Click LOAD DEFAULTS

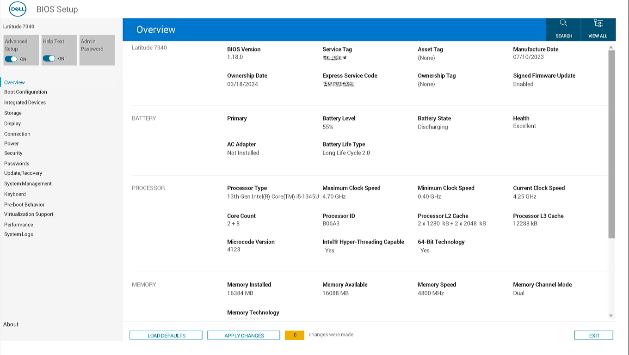coord(166,335)
